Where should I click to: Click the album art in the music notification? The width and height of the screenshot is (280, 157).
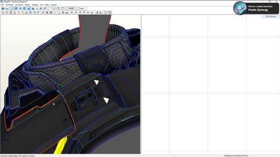pyautogui.click(x=240, y=8)
